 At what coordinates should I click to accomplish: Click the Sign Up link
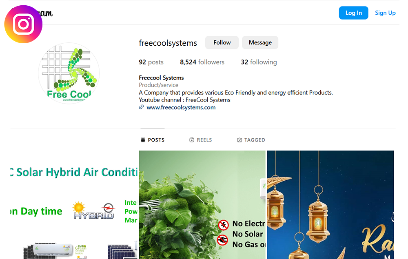[x=385, y=13]
